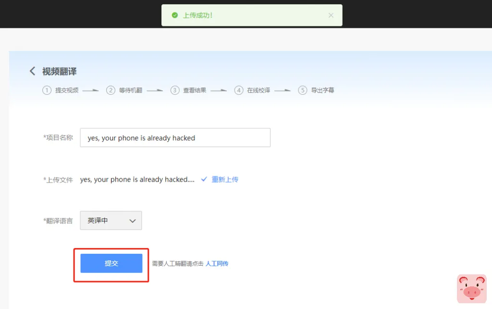Click the uploaded file name text

coord(137,179)
